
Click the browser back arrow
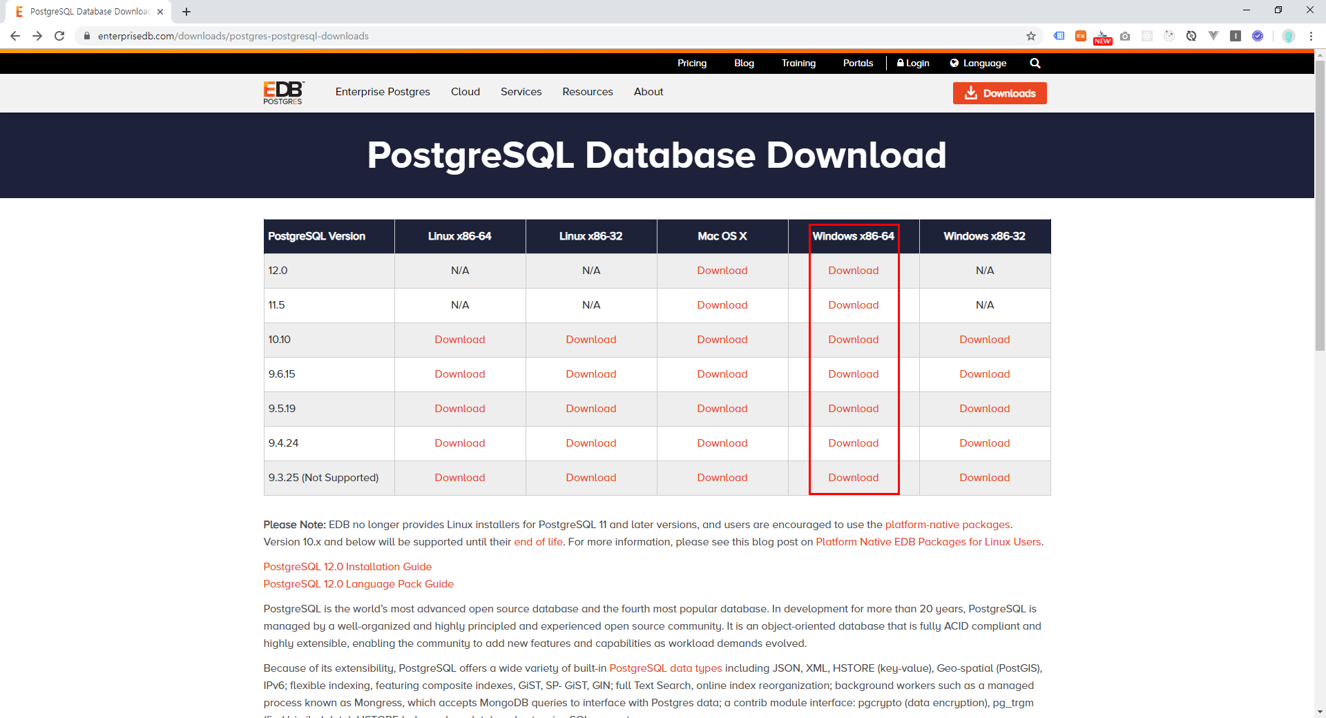tap(15, 36)
